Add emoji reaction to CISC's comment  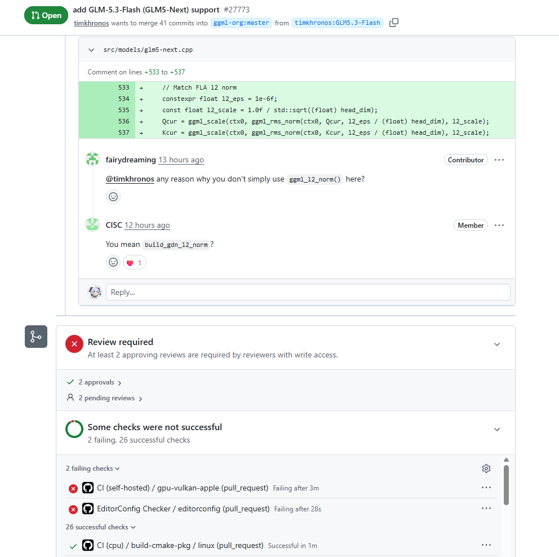pos(113,263)
